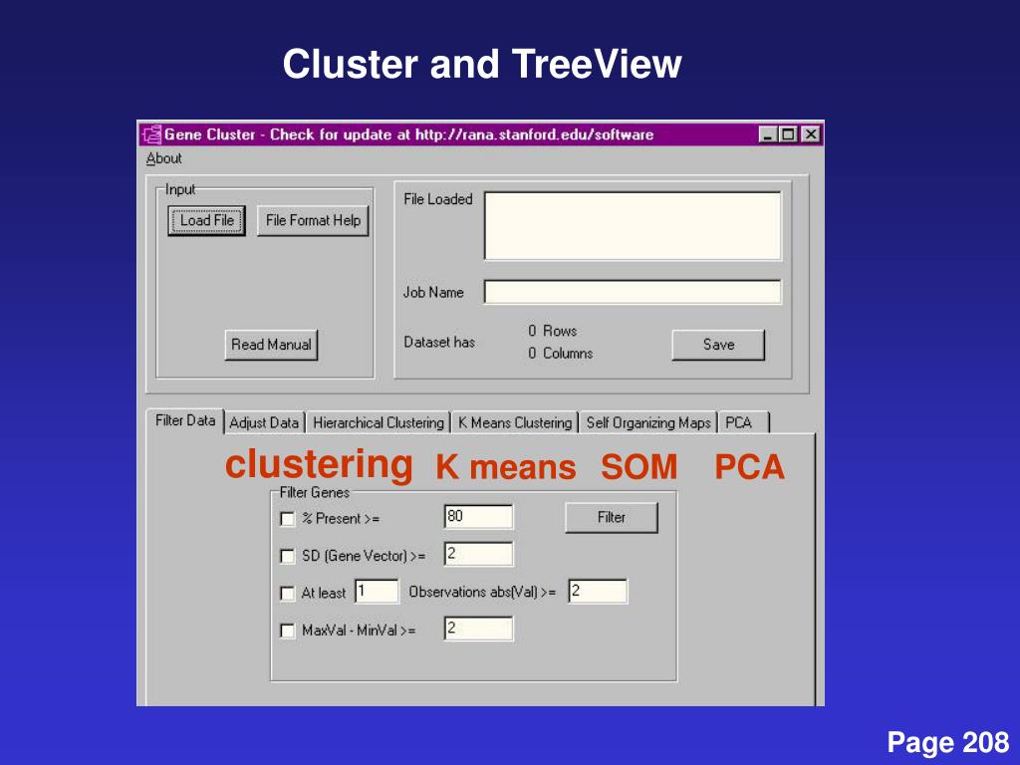The height and width of the screenshot is (765, 1020).
Task: Click the % Present value field
Action: tap(479, 517)
